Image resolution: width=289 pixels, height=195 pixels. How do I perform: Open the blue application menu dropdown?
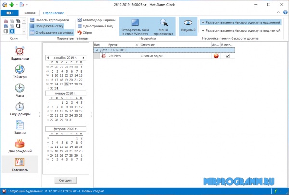click(x=10, y=13)
